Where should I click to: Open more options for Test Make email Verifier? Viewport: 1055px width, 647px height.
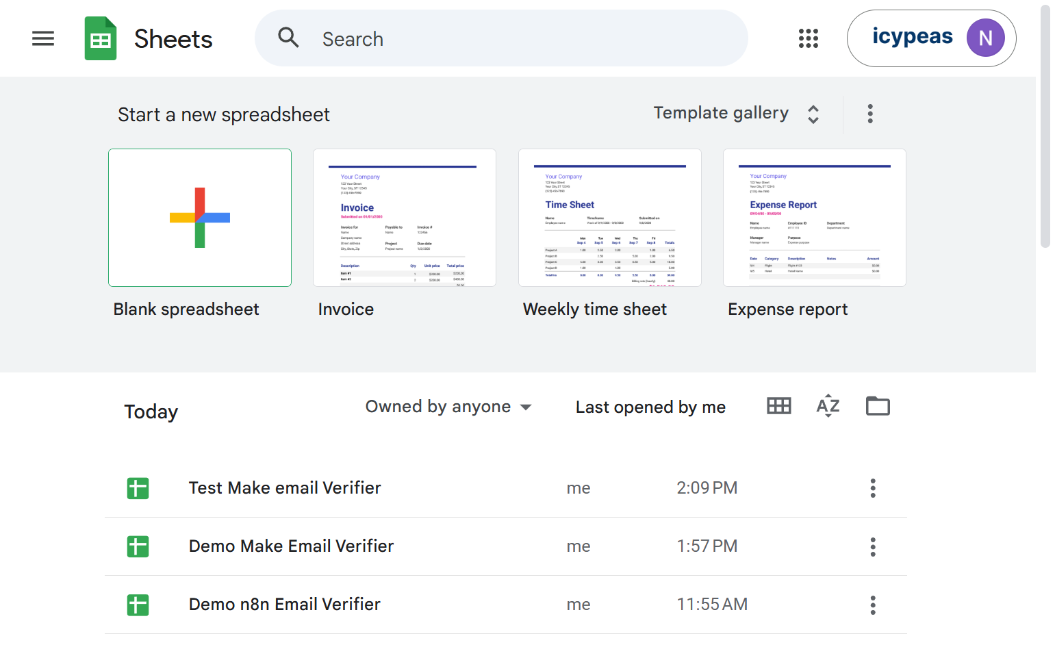coord(873,488)
